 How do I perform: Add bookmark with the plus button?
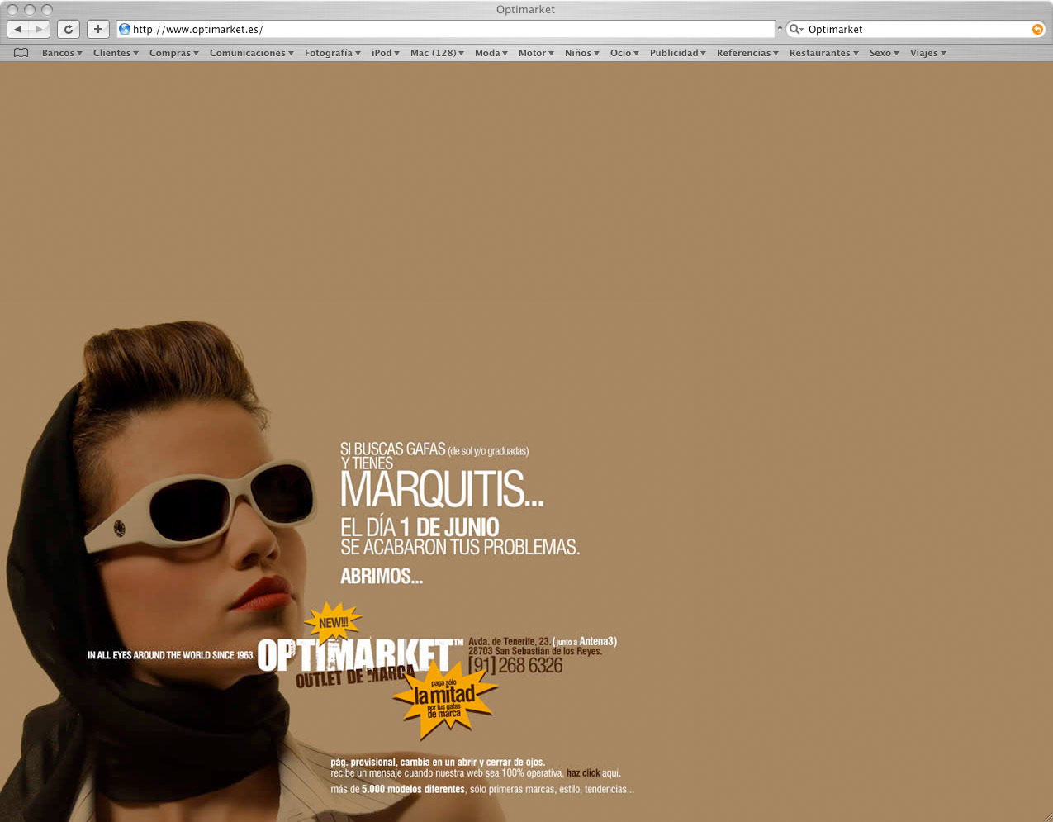point(98,29)
